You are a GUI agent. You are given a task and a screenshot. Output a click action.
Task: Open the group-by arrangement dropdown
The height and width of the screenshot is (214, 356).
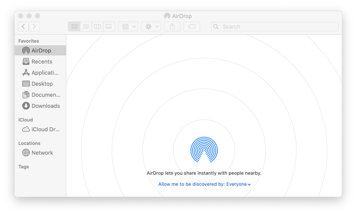tap(128, 26)
